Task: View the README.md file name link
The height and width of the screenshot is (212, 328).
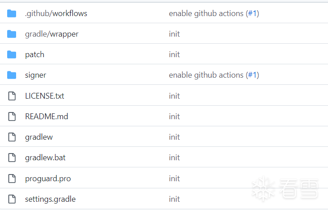Action: [x=47, y=116]
